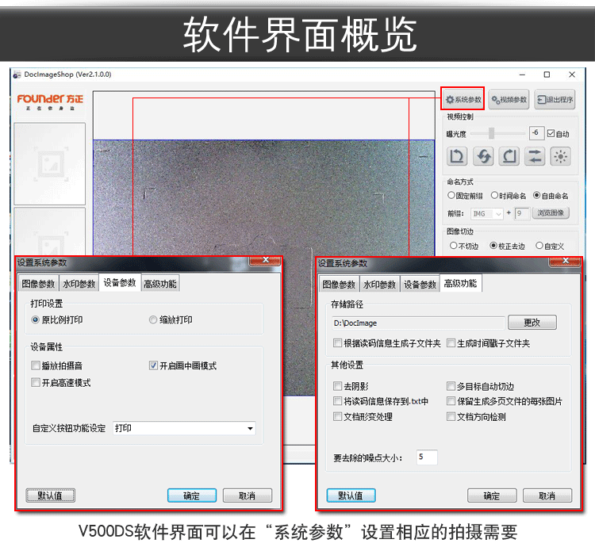Enable 将读码信息保存到.txt中 checkbox
595x547 pixels.
pyautogui.click(x=337, y=401)
